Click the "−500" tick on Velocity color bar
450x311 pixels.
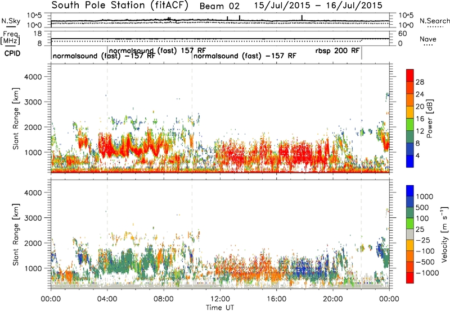425,262
